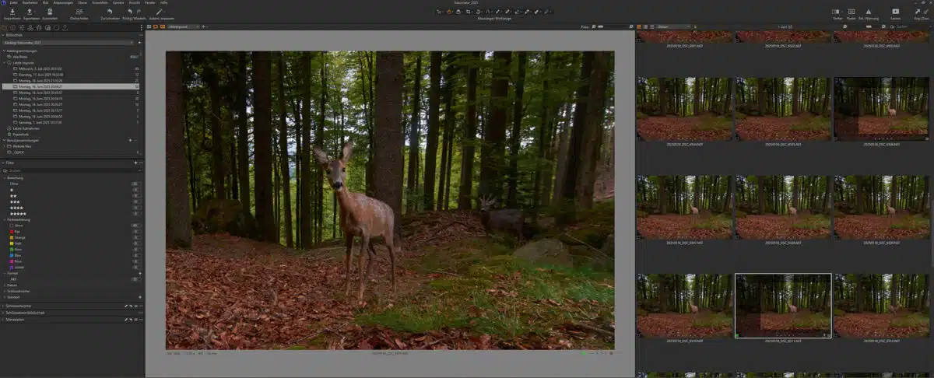Click the Bel.-Warnung exposure warning icon
The width and height of the screenshot is (934, 378).
[869, 12]
